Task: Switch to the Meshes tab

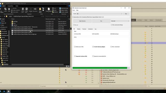Action: pos(79,29)
